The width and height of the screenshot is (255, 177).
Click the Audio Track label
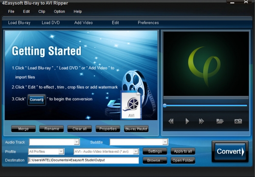[15, 142]
